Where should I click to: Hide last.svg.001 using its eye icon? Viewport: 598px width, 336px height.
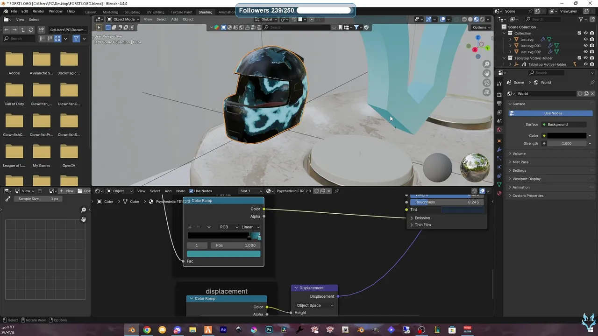tap(585, 46)
